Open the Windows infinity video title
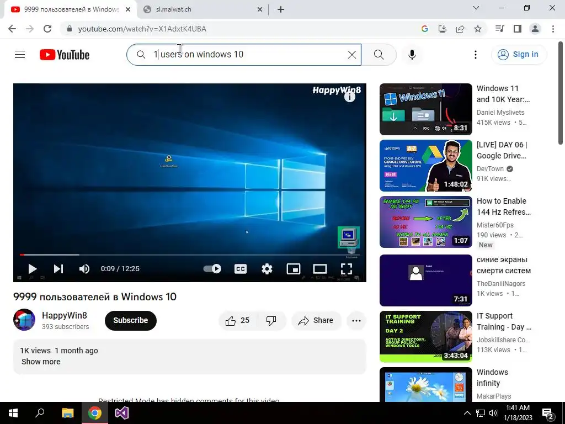 click(x=492, y=378)
